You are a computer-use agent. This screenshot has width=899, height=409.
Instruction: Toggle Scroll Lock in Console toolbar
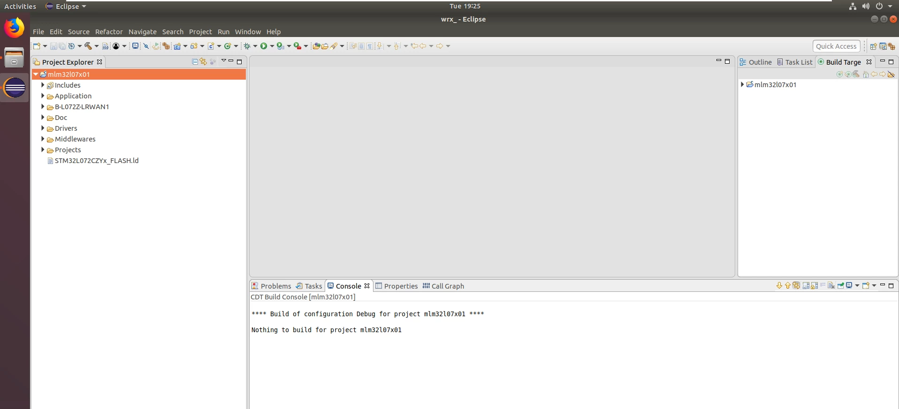click(x=815, y=286)
